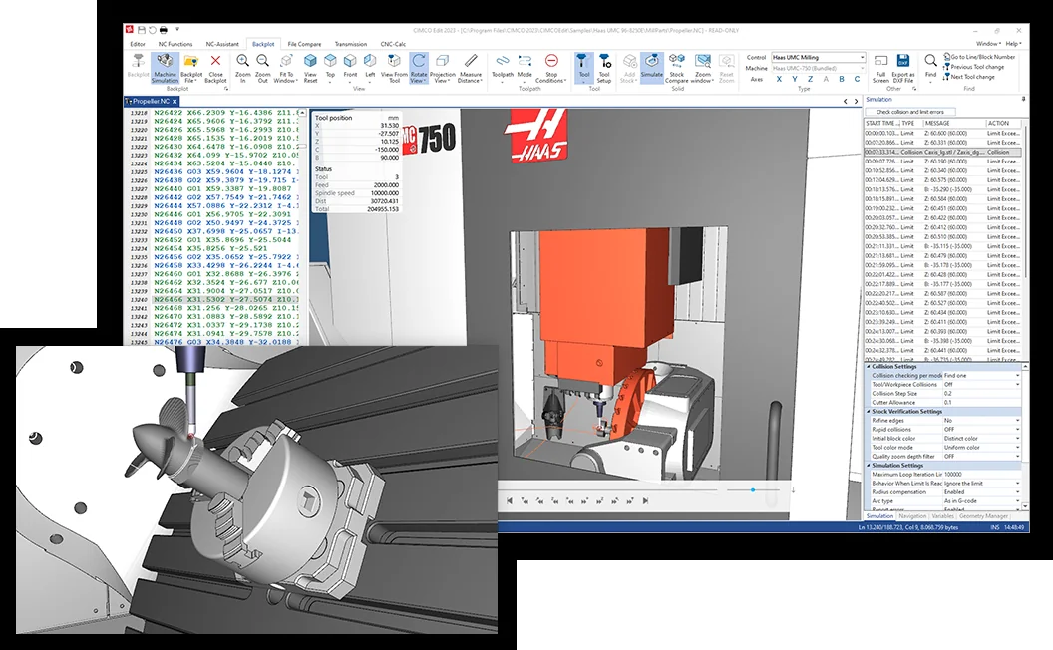Toggle the Y axis button

point(795,79)
